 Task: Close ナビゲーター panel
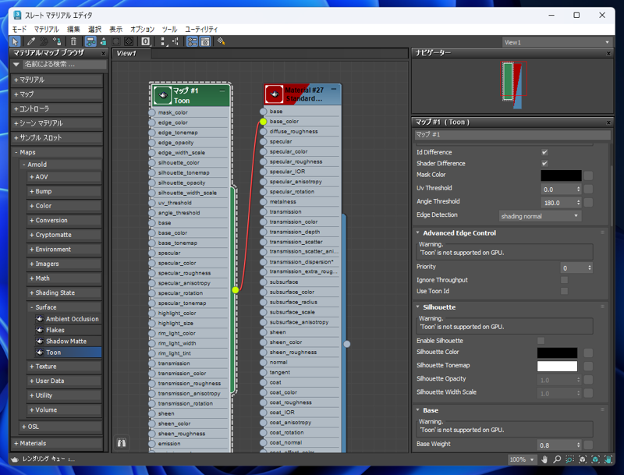(x=608, y=53)
